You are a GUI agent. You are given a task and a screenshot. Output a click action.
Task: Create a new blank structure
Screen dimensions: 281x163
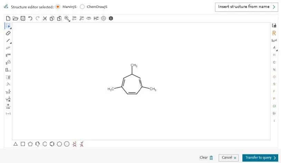tap(8, 18)
